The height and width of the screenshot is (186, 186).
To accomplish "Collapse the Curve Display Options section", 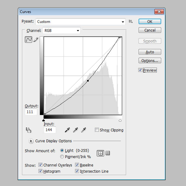I will click(31, 141).
